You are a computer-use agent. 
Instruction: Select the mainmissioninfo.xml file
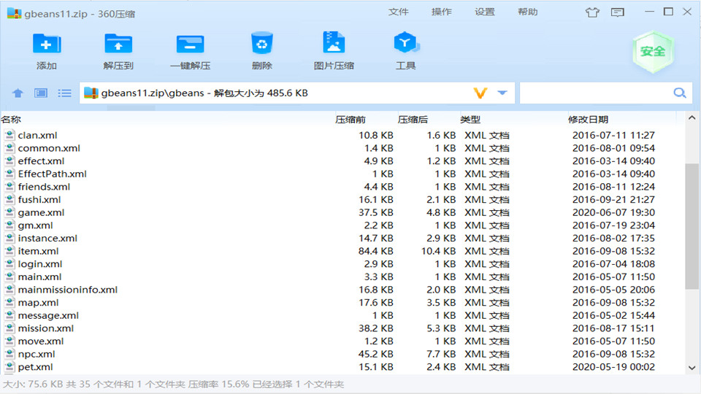67,290
